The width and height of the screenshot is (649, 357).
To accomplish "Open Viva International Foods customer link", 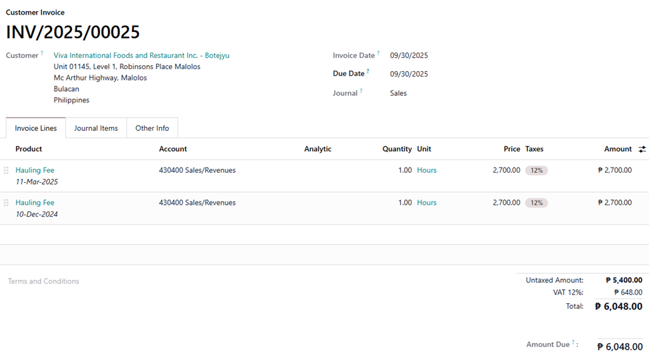I will [141, 56].
